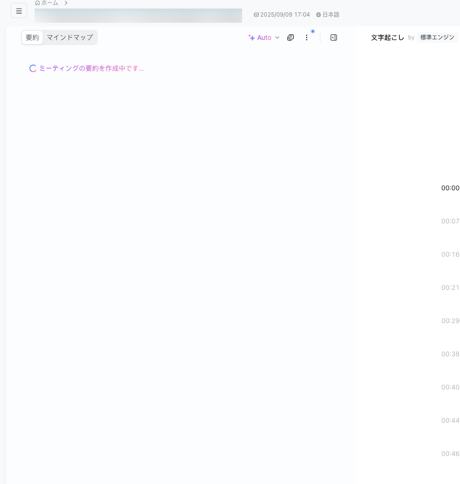Click the 文字起こし panel header
460x484 pixels.
click(388, 37)
